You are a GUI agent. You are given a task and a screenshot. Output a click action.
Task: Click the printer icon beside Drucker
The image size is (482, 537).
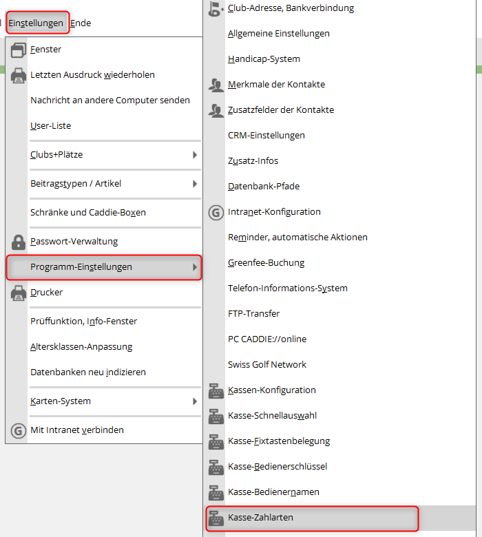tap(19, 293)
